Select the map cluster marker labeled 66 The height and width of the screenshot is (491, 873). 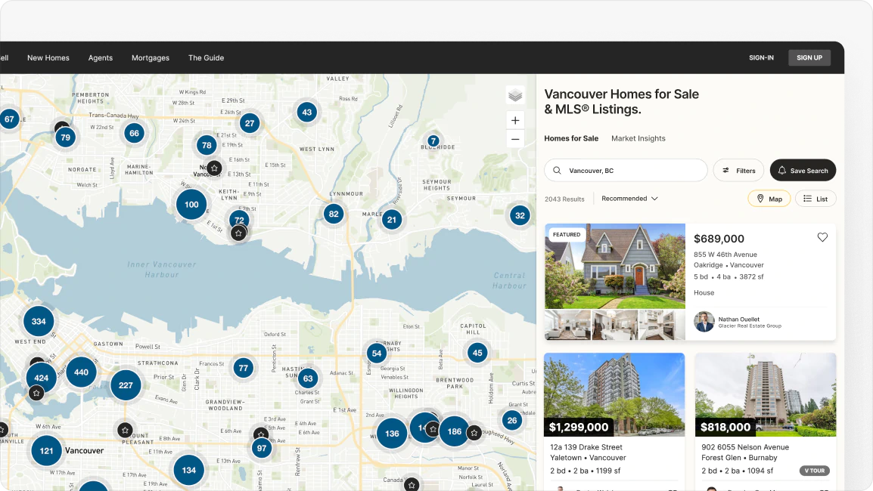(134, 133)
